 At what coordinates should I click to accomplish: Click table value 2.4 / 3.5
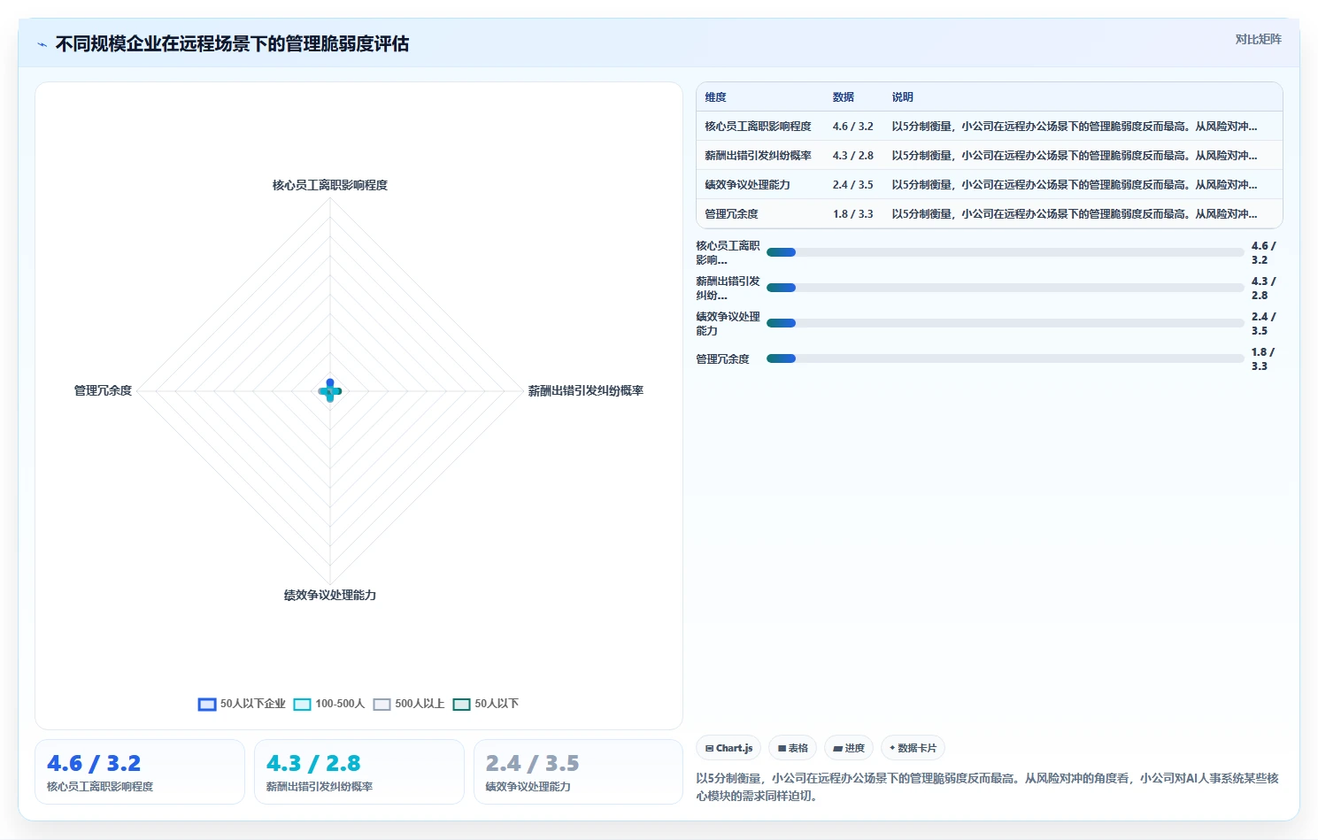tap(852, 185)
